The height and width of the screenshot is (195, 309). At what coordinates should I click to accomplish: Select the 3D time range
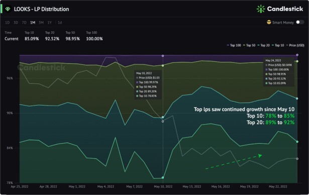pyautogui.click(x=16, y=23)
